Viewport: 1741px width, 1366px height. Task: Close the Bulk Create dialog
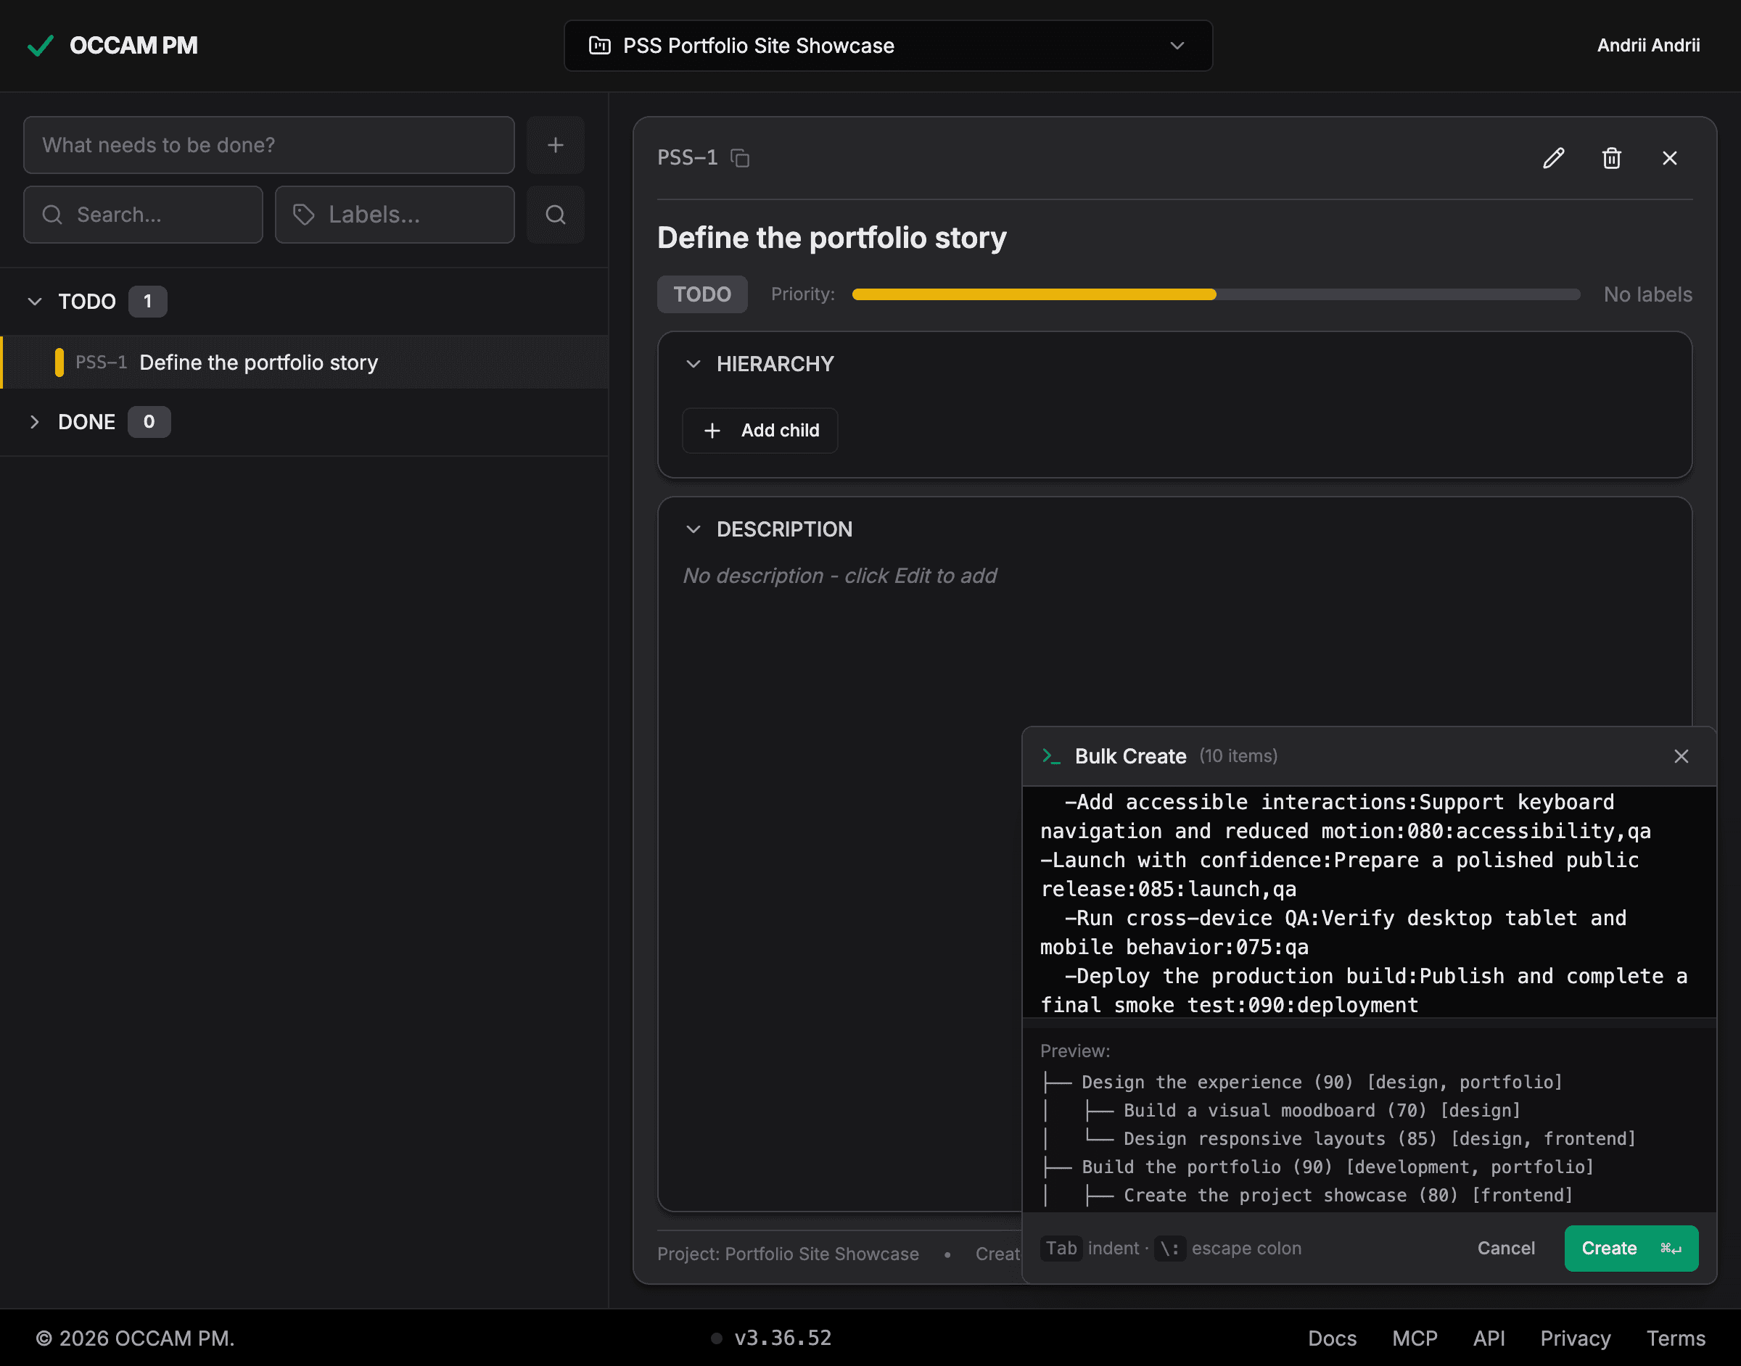[1681, 756]
